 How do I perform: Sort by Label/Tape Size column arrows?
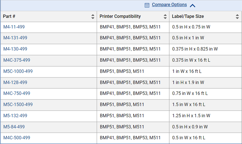[x=237, y=16]
